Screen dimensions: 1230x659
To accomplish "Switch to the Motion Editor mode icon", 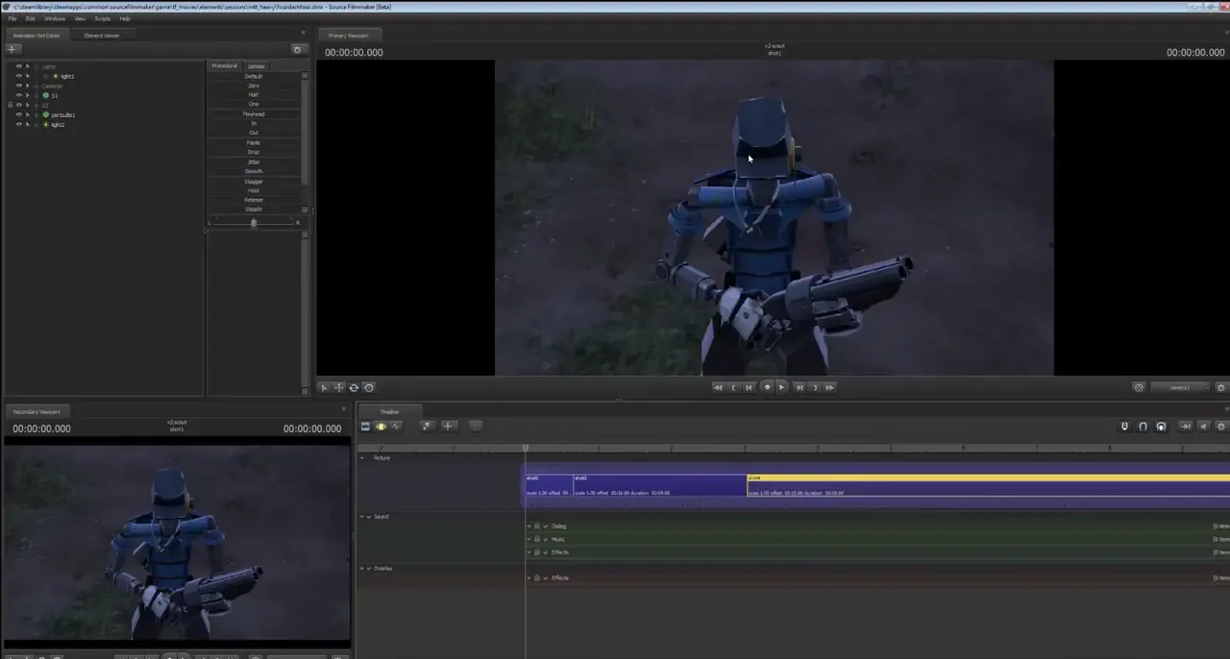I will click(x=381, y=427).
